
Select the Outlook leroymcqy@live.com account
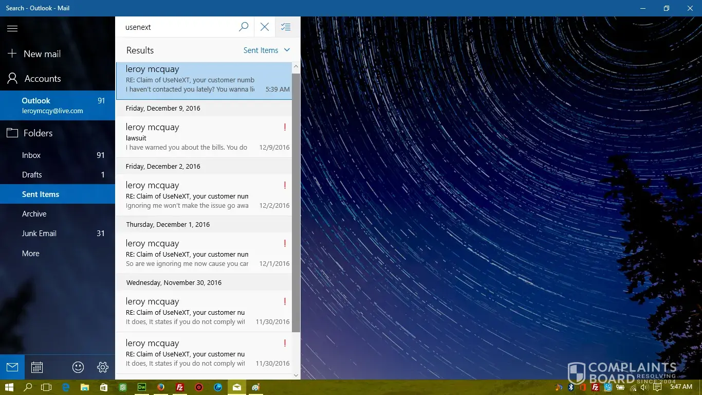click(52, 105)
